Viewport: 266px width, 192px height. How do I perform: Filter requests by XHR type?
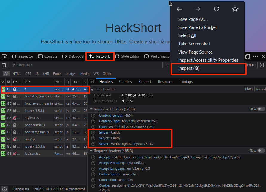tap(46, 74)
